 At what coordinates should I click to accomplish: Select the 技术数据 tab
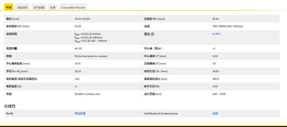pos(39,7)
